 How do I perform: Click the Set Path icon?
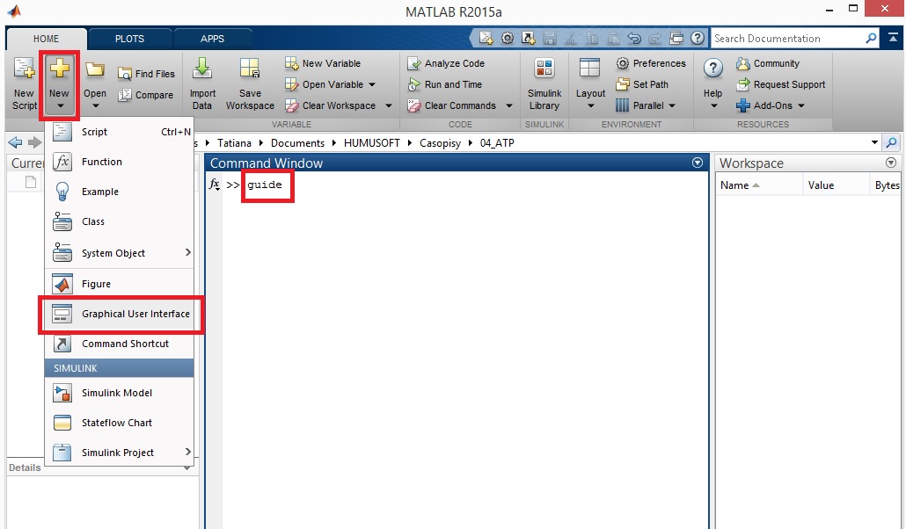(x=622, y=84)
